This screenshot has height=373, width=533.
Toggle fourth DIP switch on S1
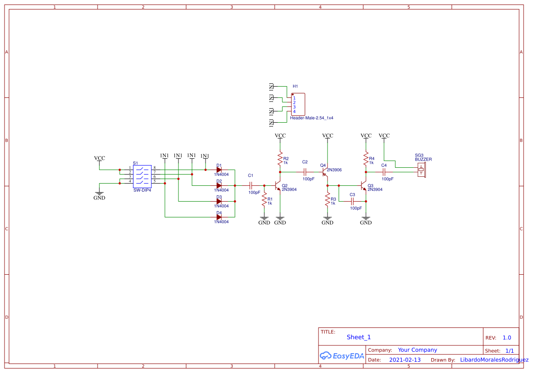(141, 182)
